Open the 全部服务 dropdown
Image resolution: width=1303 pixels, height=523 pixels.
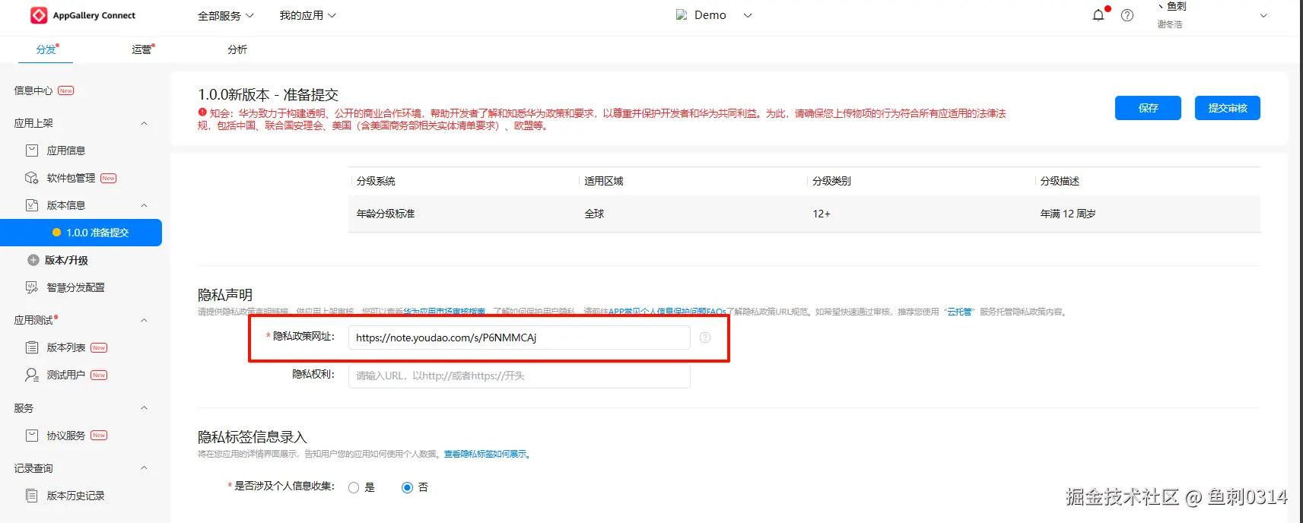226,15
